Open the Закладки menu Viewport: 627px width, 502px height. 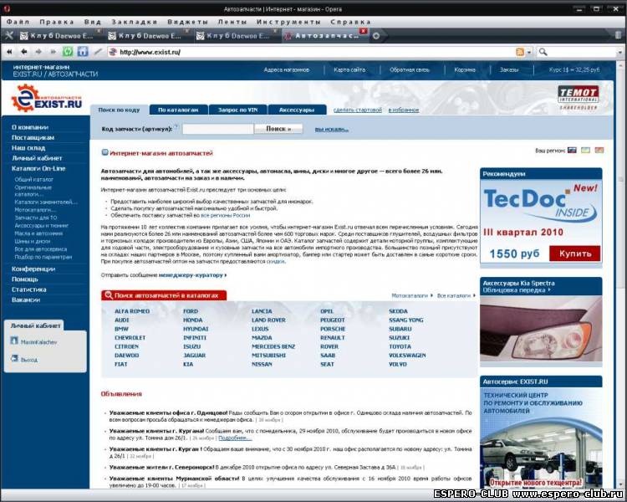135,22
